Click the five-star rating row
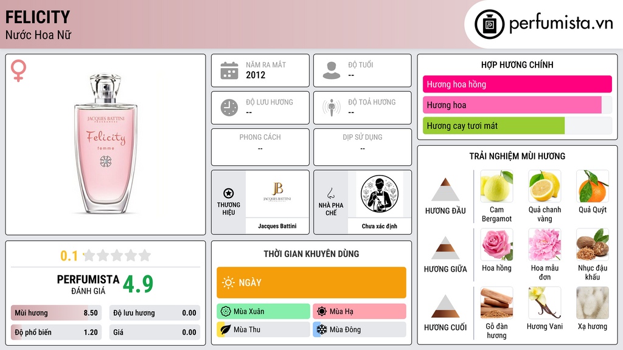 (x=117, y=255)
